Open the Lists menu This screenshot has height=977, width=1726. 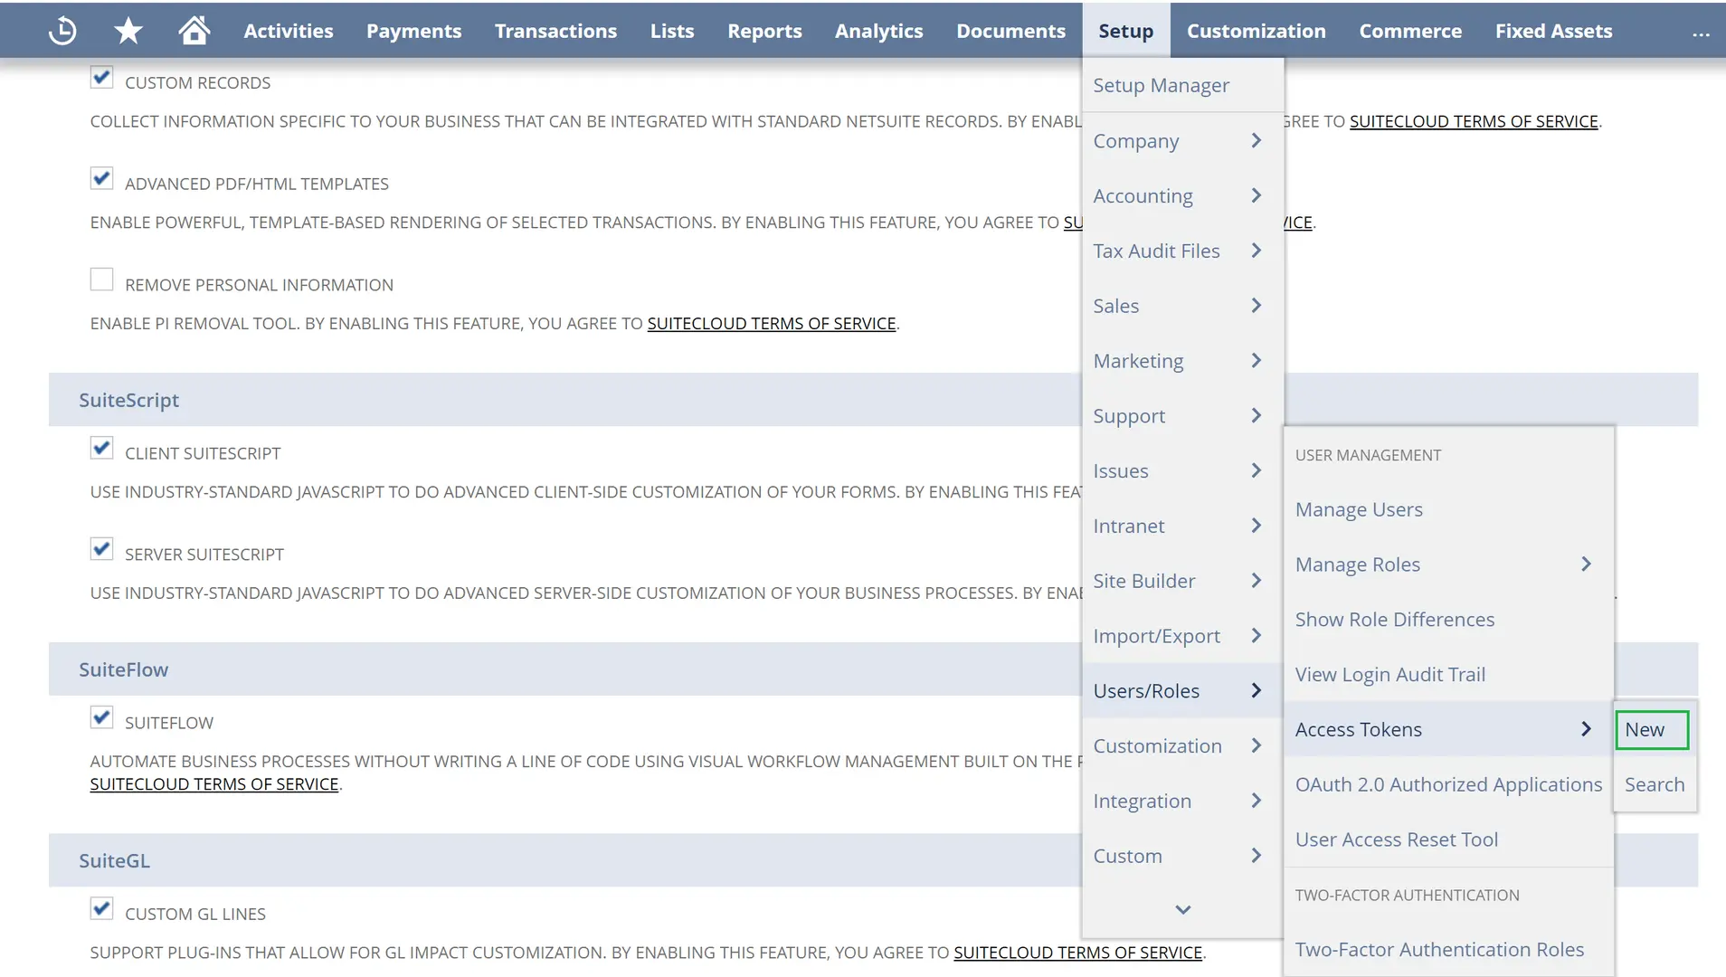click(672, 31)
